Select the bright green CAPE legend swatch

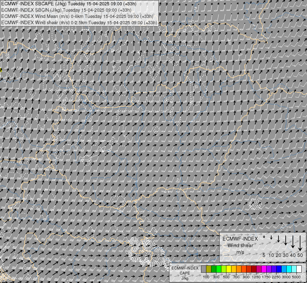point(219,269)
